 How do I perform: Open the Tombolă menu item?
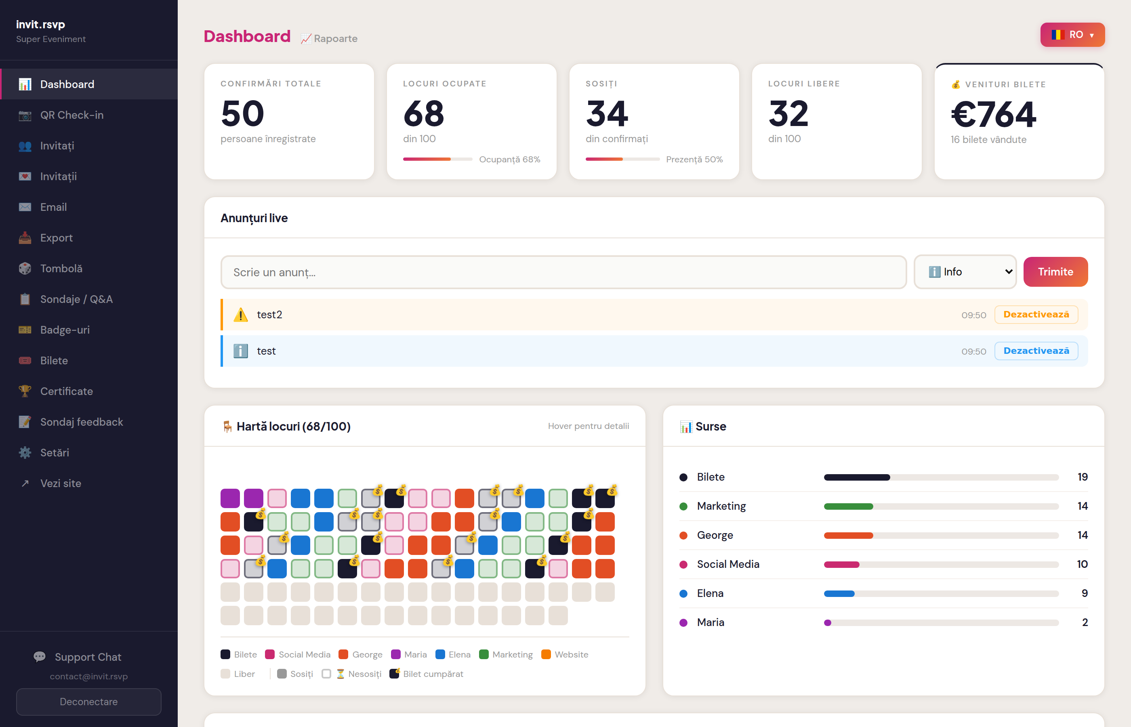tap(89, 268)
